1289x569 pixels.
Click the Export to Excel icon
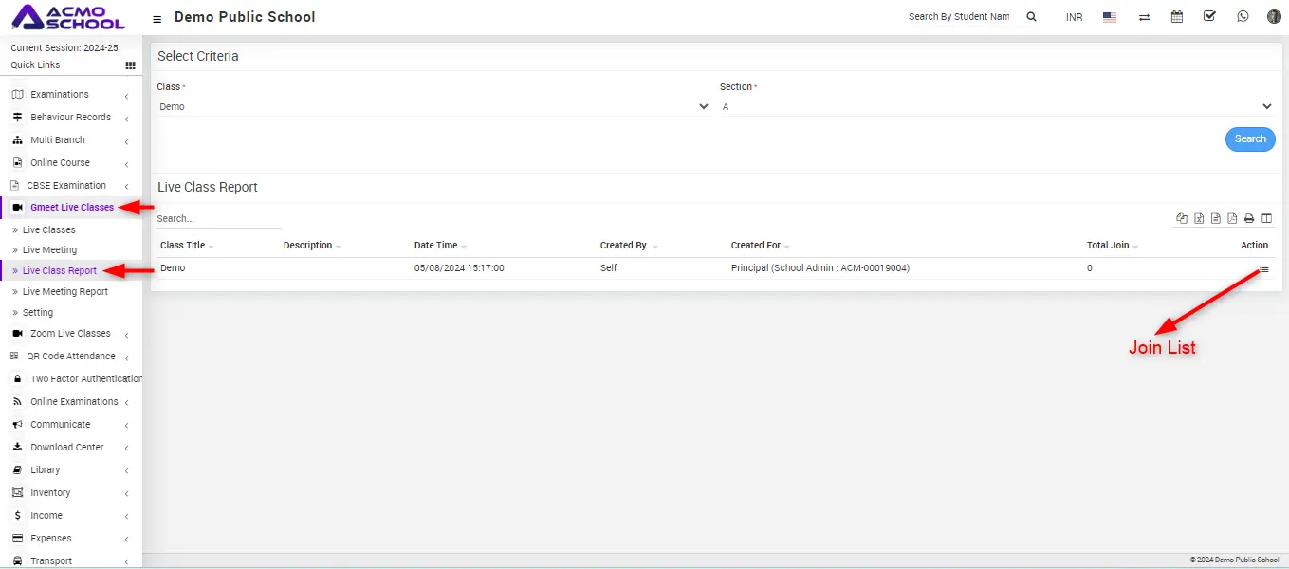pyautogui.click(x=1199, y=218)
